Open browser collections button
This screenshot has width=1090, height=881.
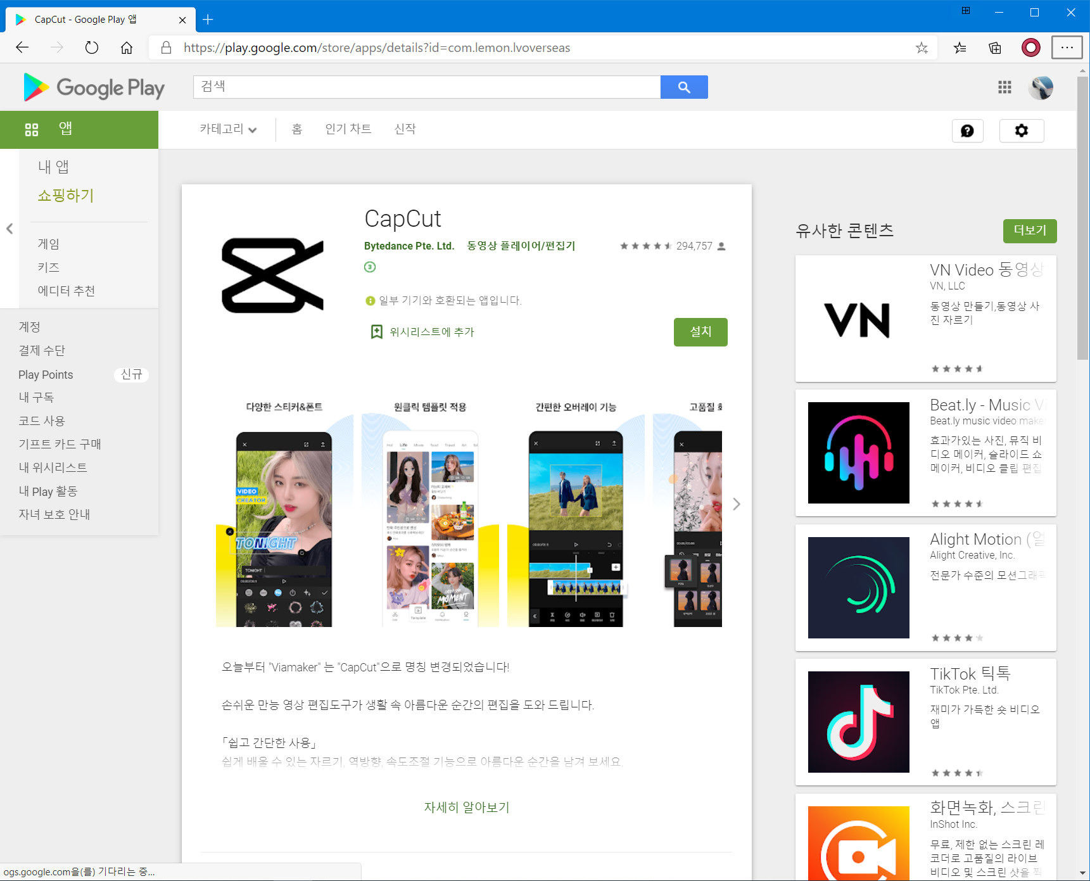click(995, 48)
